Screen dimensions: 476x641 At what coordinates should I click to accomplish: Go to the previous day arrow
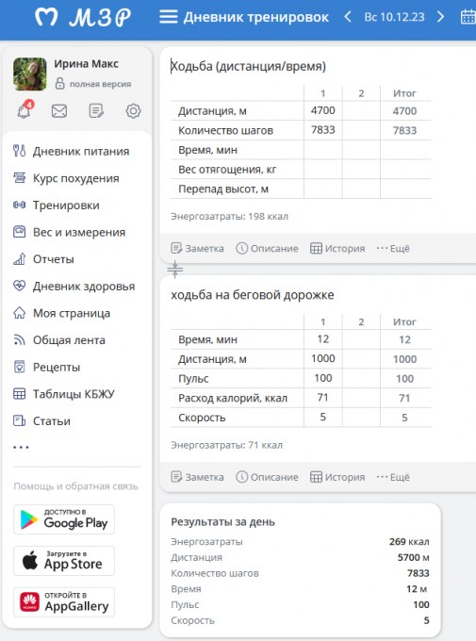[x=348, y=17]
